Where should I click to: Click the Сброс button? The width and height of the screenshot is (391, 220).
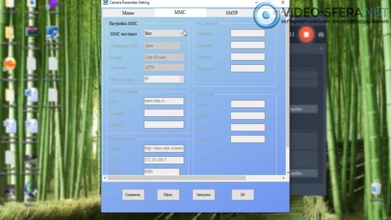pyautogui.click(x=168, y=195)
